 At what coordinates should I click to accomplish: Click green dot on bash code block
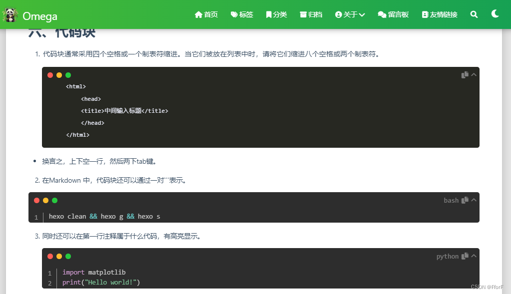tap(55, 201)
